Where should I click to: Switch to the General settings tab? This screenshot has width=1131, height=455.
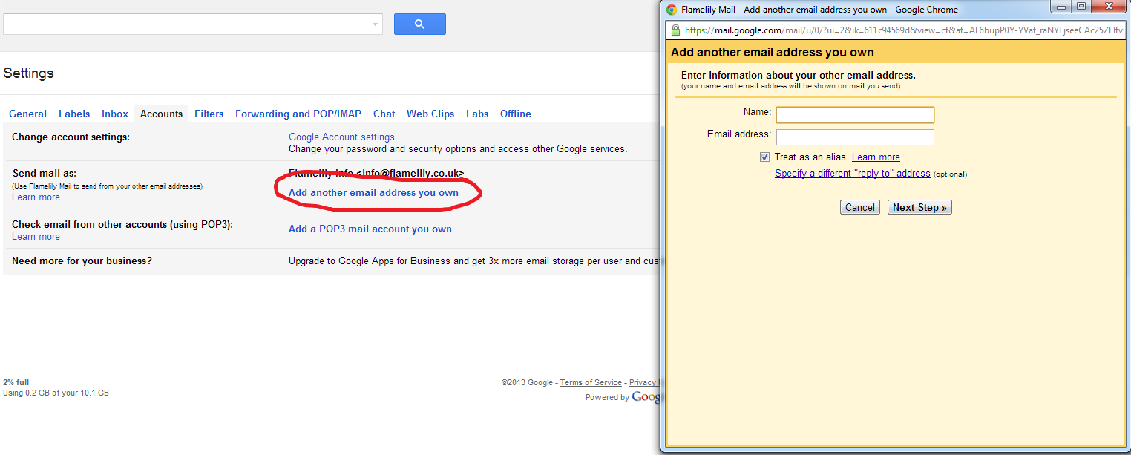coord(27,114)
